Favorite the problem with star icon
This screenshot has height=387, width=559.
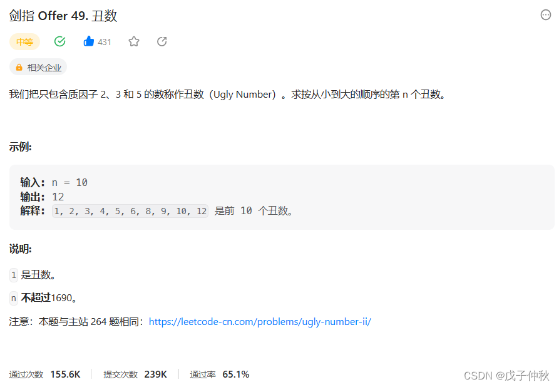pos(134,41)
